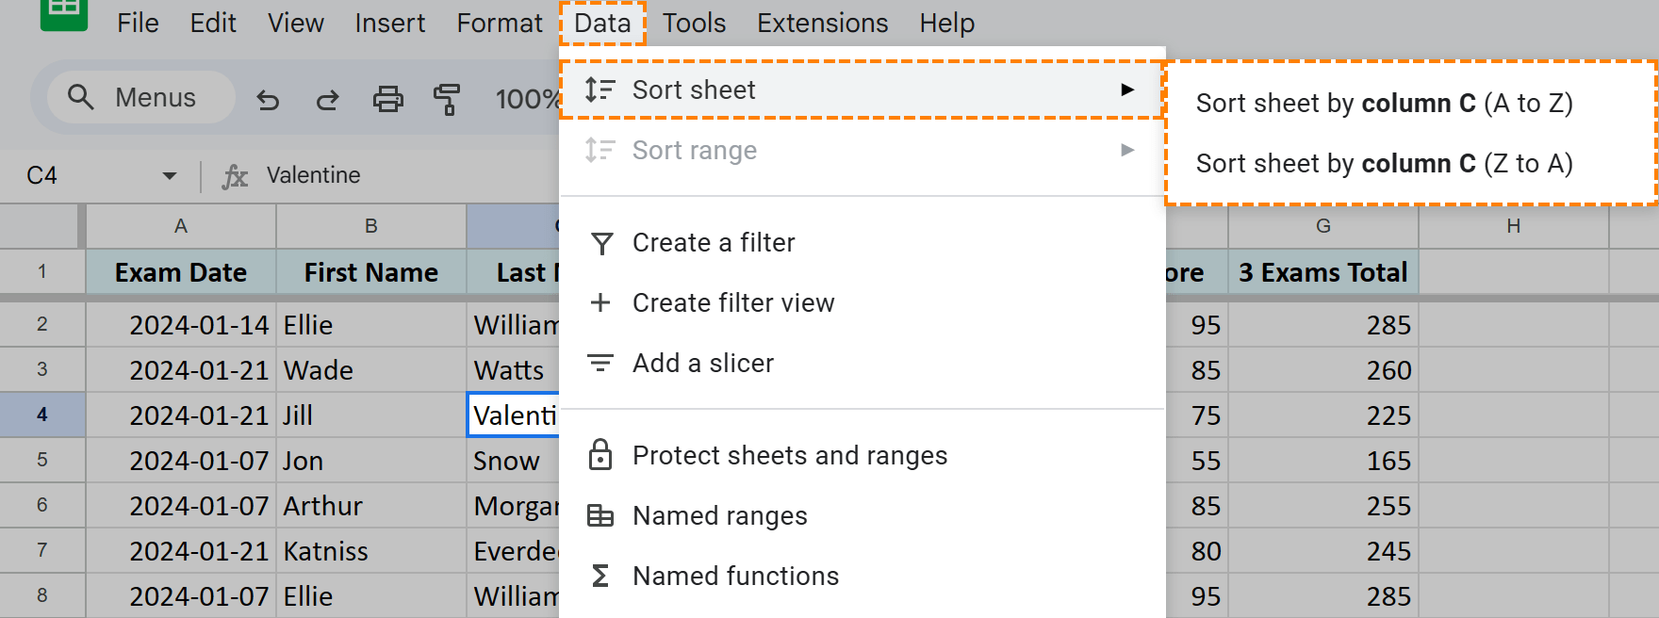The height and width of the screenshot is (618, 1659).
Task: Click the undo arrow icon
Action: pos(269,99)
